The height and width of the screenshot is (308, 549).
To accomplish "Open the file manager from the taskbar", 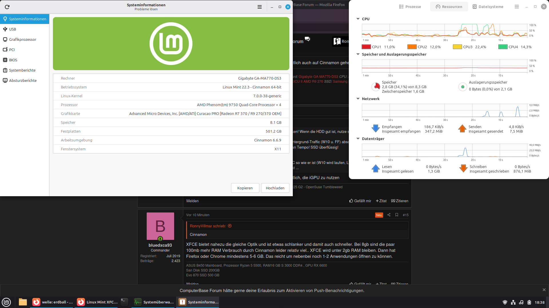I will 23,302.
